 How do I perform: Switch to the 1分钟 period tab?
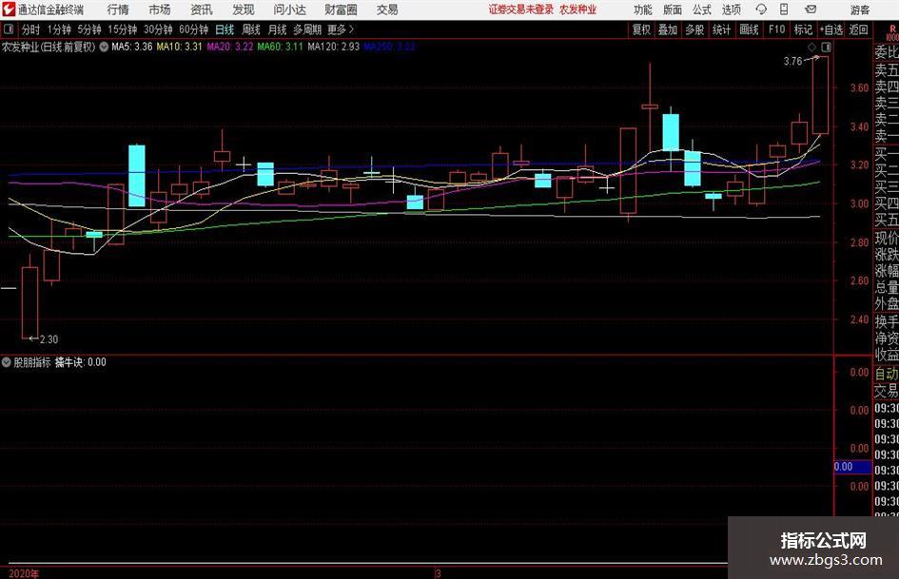pos(59,29)
